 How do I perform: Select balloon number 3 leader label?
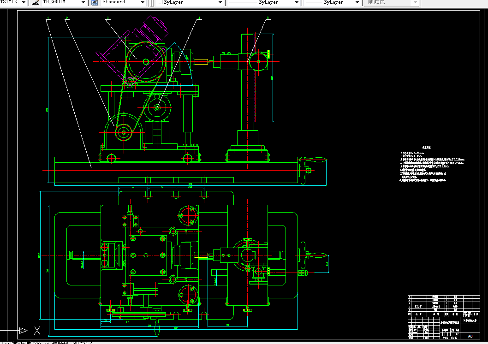(x=107, y=18)
